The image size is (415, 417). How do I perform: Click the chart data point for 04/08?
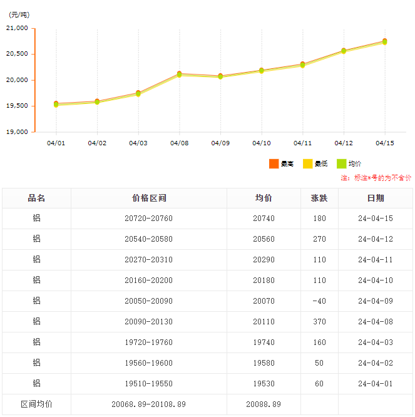(179, 75)
